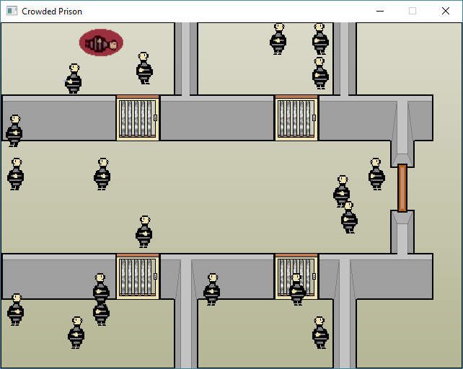Select prisoner at far left corridor wall
The image size is (463, 369).
(14, 130)
